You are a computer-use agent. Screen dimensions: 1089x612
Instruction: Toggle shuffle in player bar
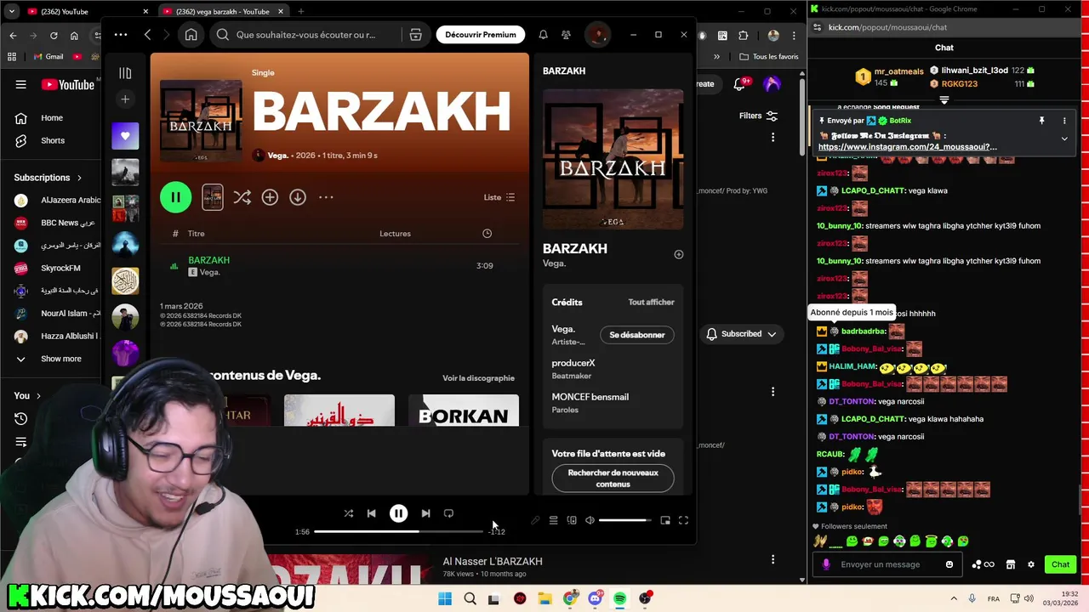coord(348,513)
